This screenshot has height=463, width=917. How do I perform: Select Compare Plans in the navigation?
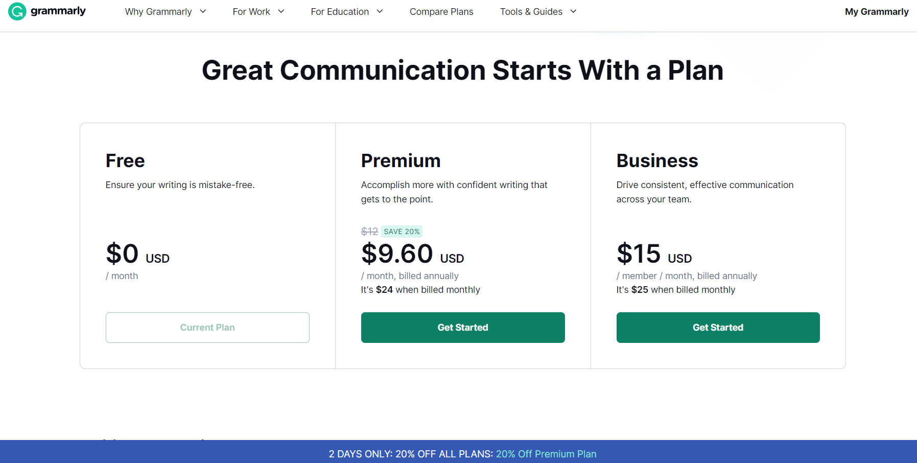pyautogui.click(x=441, y=11)
